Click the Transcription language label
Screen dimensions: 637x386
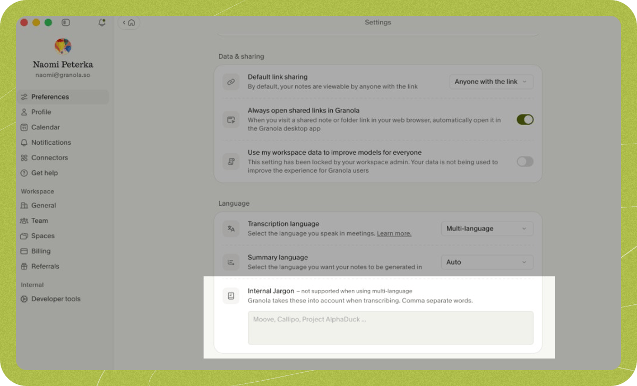283,224
